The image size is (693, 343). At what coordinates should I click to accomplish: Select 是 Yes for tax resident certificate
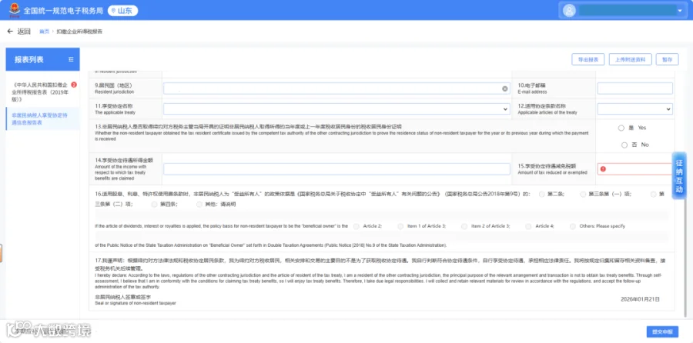621,128
